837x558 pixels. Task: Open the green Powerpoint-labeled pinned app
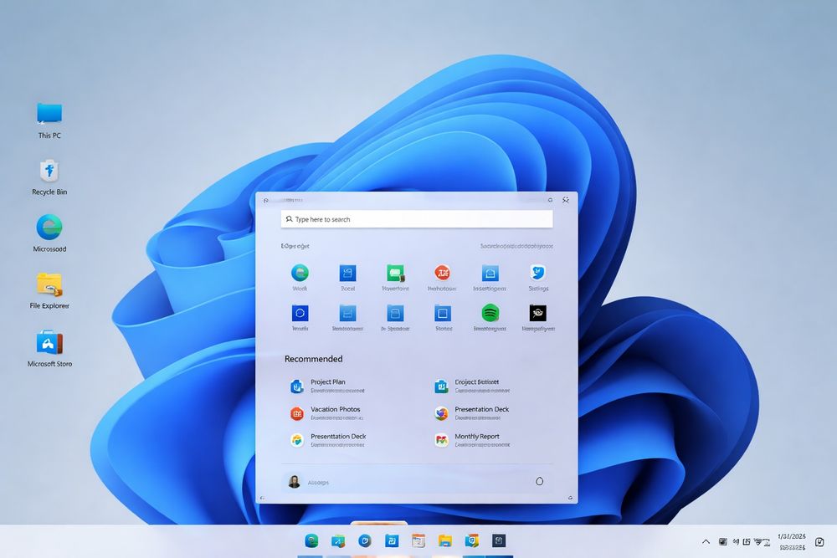[x=395, y=278]
